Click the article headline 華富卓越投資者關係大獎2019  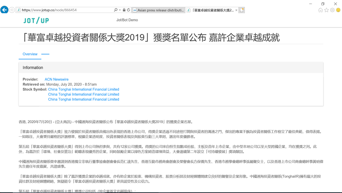pyautogui.click(x=151, y=38)
